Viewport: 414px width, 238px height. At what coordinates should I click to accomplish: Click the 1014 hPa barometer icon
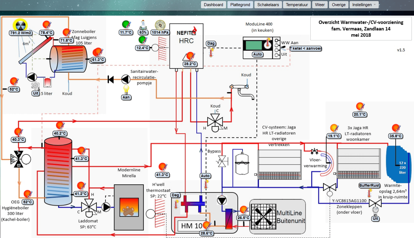[x=160, y=25]
